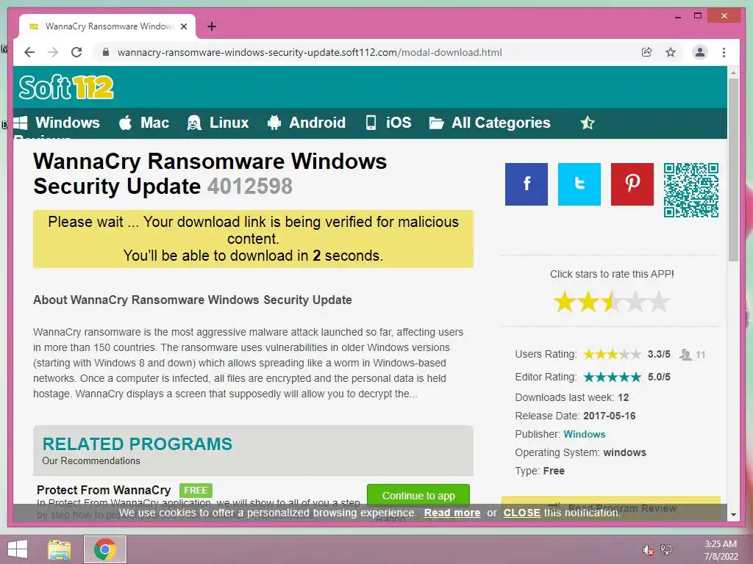This screenshot has height=564, width=753.
Task: Click the page vertical scrollbar
Action: tap(733, 170)
